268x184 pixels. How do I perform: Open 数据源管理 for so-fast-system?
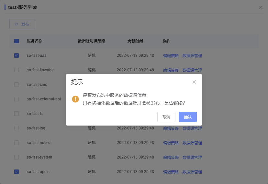[x=192, y=157]
